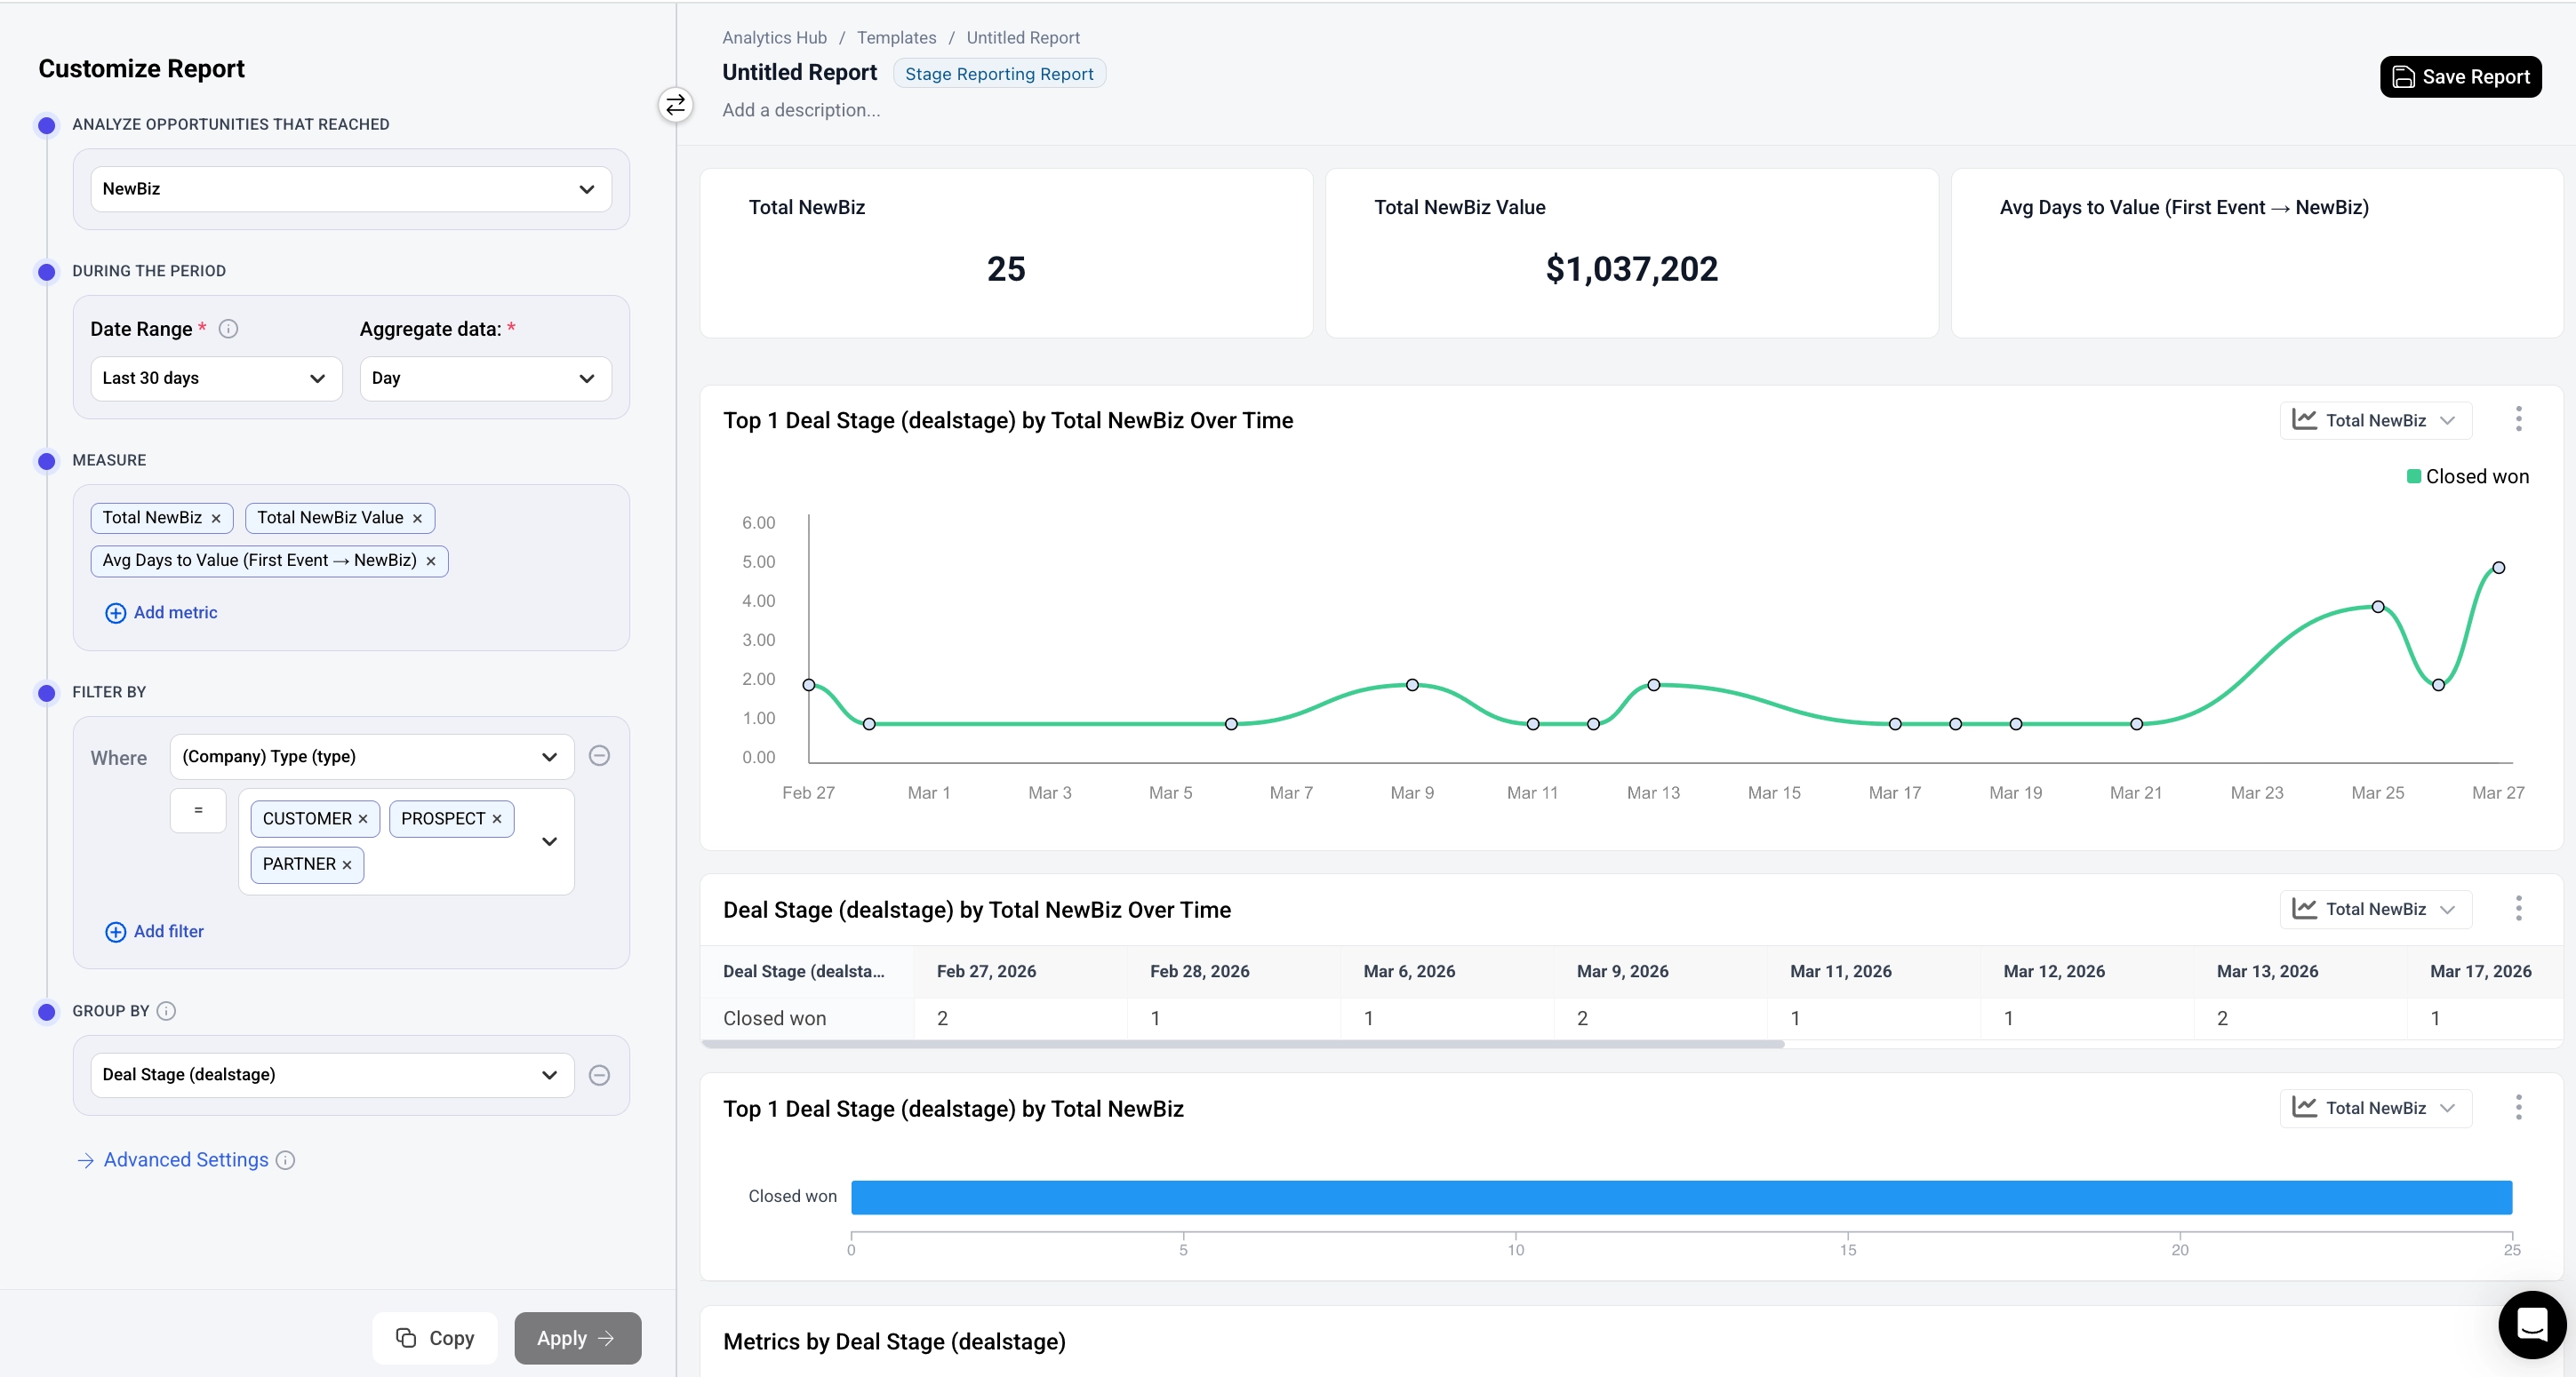Open the Deal Stage group-by dropdown
Screen dimensions: 2576x1377
(331, 1074)
